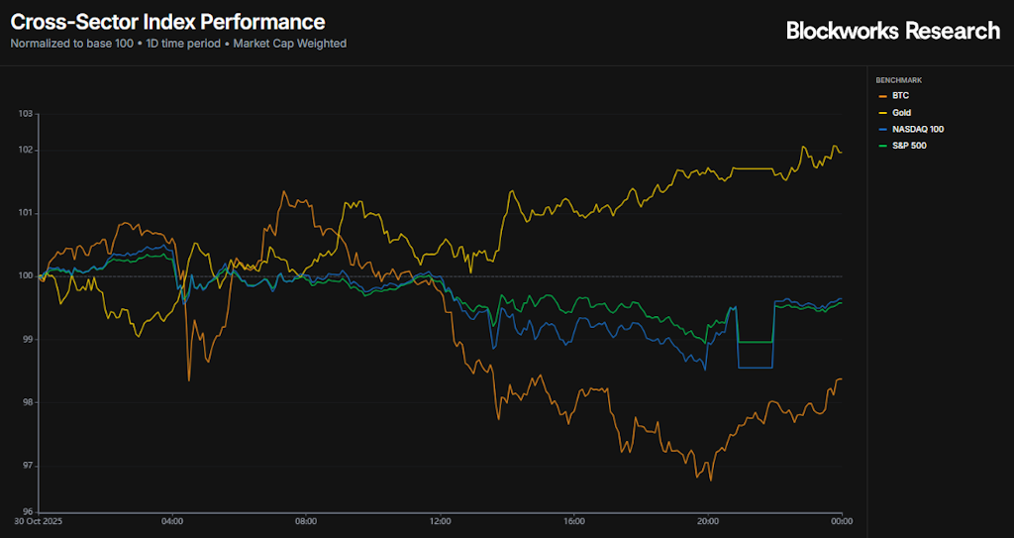Select the 20:00 tick on time axis
Image resolution: width=1014 pixels, height=538 pixels.
click(708, 521)
